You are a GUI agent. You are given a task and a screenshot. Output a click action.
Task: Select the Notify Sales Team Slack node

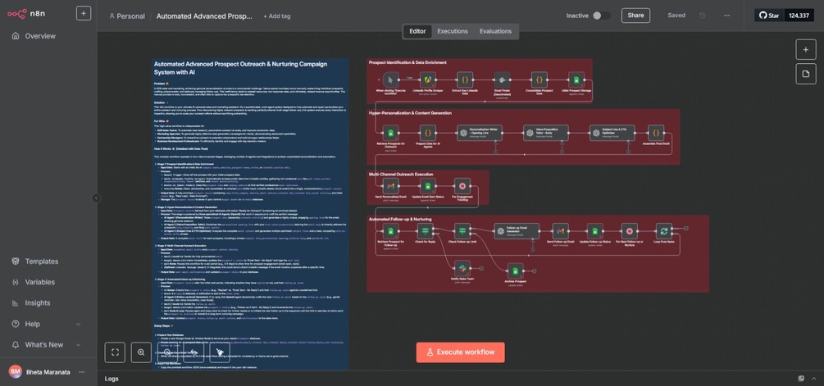(x=462, y=268)
